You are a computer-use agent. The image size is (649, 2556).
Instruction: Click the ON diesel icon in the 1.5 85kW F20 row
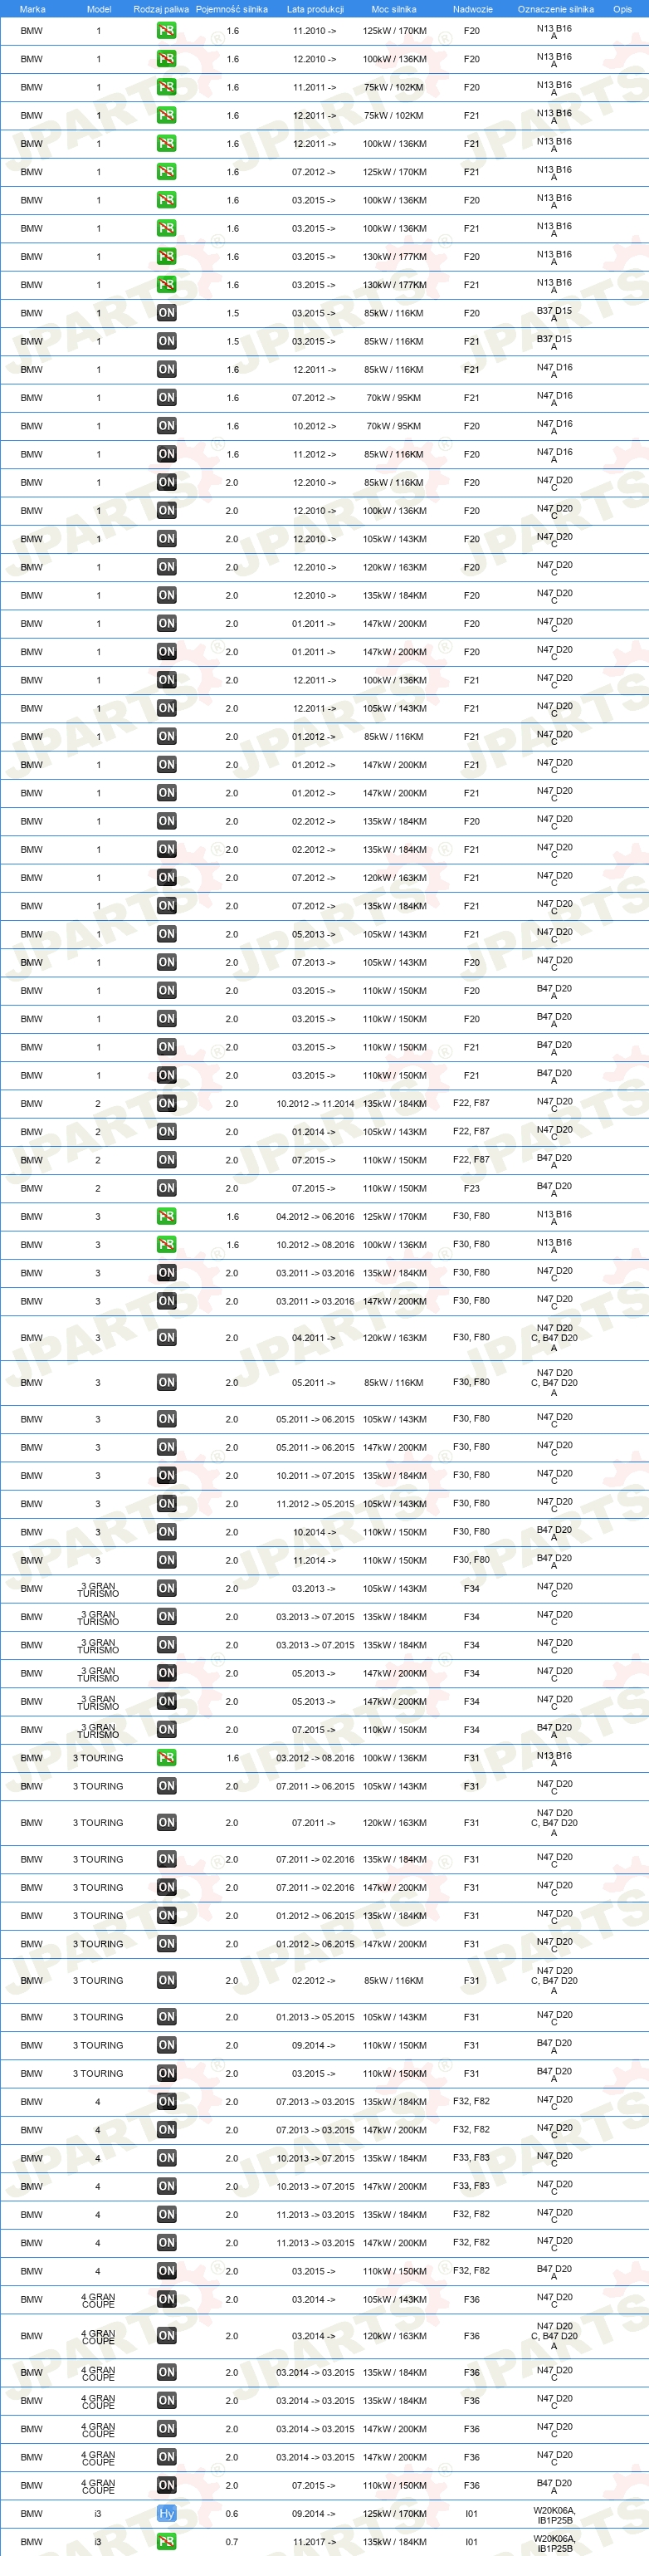click(x=167, y=312)
